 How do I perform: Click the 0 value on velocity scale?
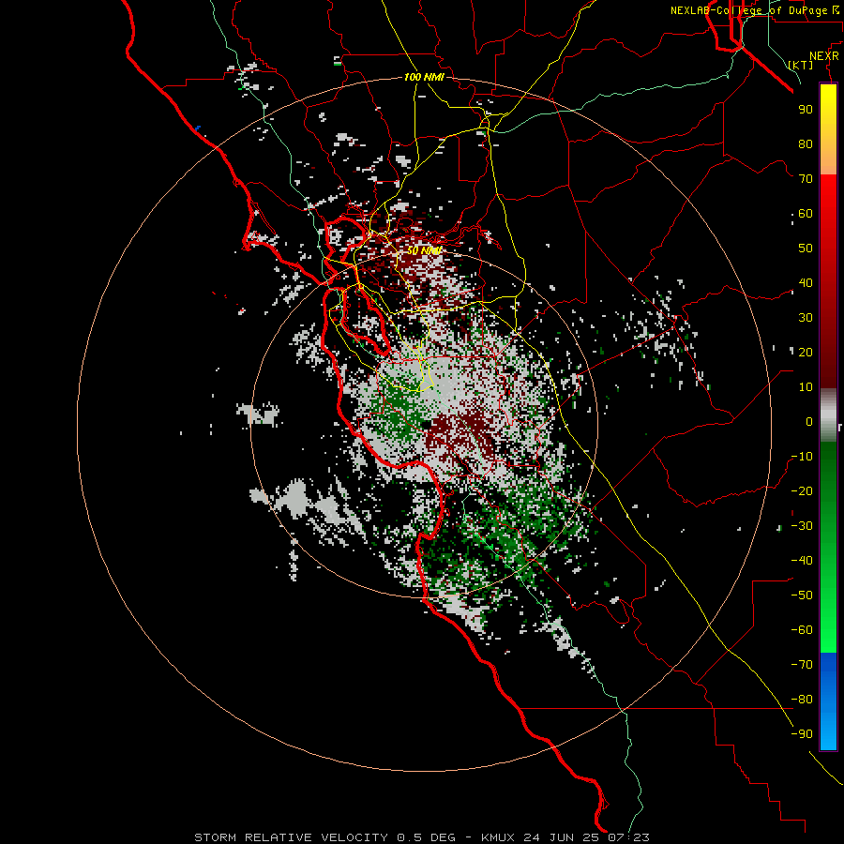809,421
